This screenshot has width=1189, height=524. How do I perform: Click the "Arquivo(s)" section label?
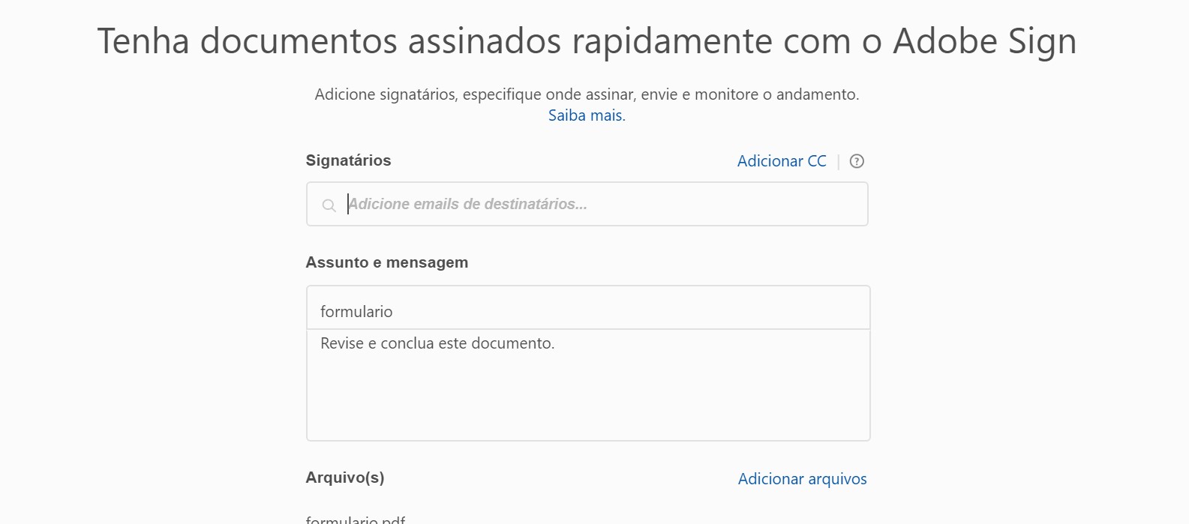pos(345,478)
